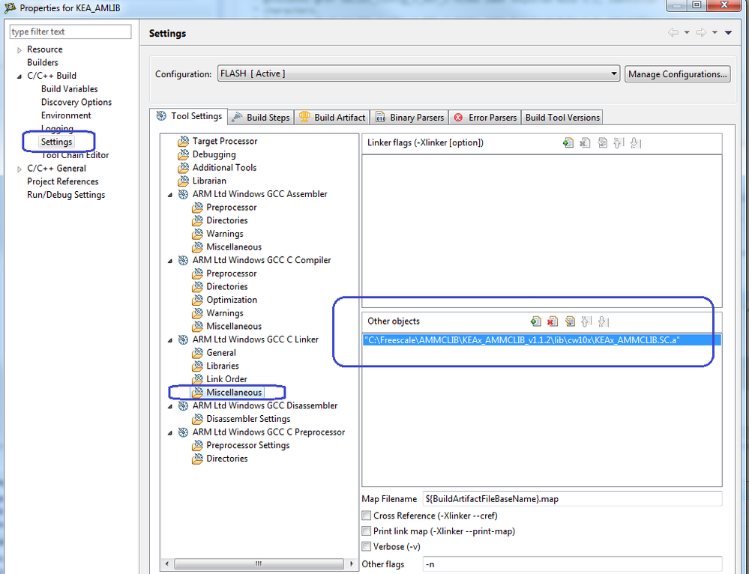Viewport: 749px width, 574px height.
Task: Select the KEAx_AMMCLIB.SC.a object entry
Action: click(541, 340)
